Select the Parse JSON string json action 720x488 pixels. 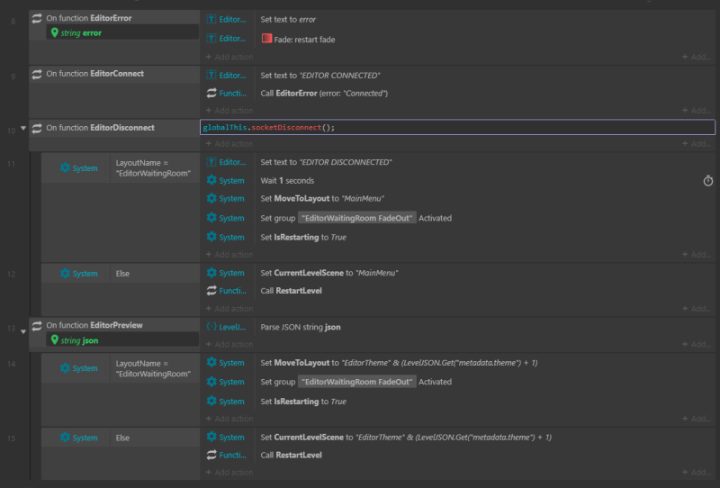click(x=301, y=327)
